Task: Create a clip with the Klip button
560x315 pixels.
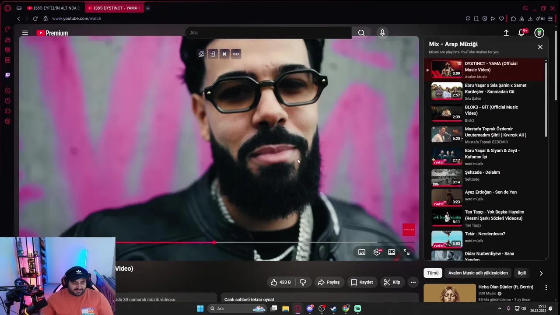Action: 392,282
